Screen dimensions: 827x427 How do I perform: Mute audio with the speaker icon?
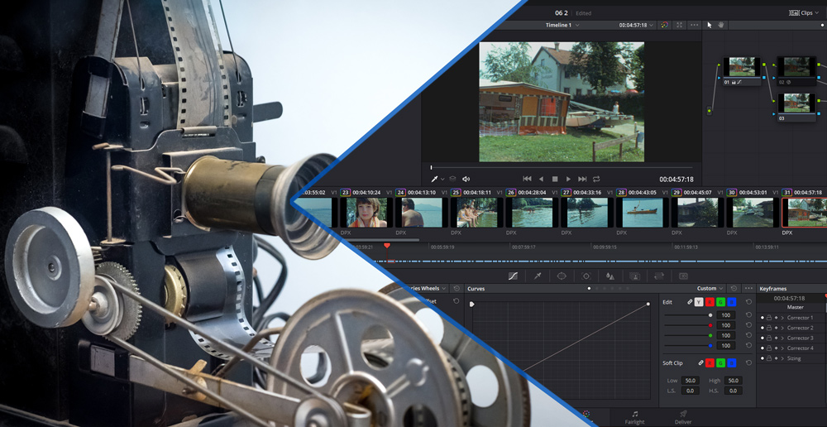466,179
